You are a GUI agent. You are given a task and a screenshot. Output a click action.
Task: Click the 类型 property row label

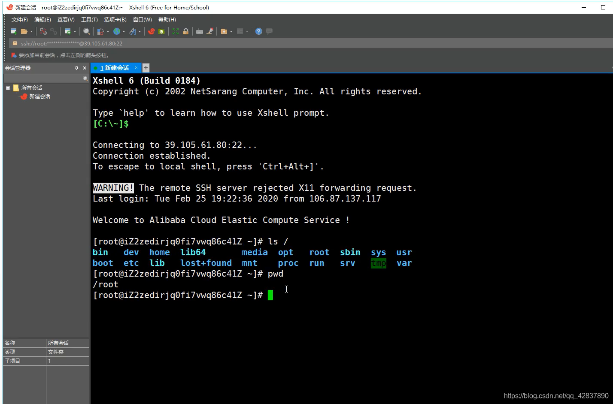click(10, 352)
